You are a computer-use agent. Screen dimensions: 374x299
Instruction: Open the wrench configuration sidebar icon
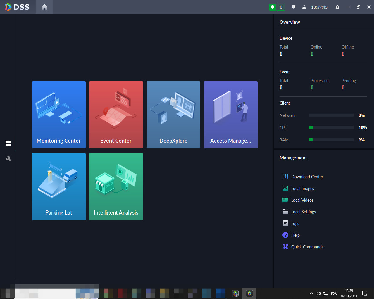pyautogui.click(x=8, y=158)
